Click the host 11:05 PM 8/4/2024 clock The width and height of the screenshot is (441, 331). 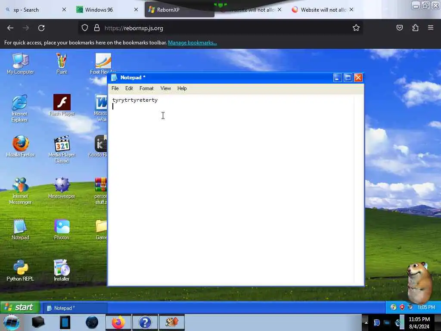point(419,323)
